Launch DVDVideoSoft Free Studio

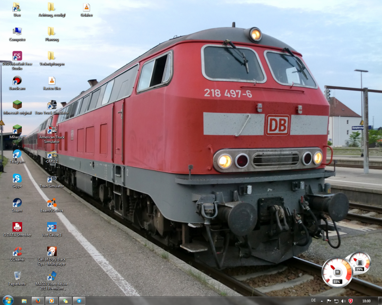(x=17, y=60)
